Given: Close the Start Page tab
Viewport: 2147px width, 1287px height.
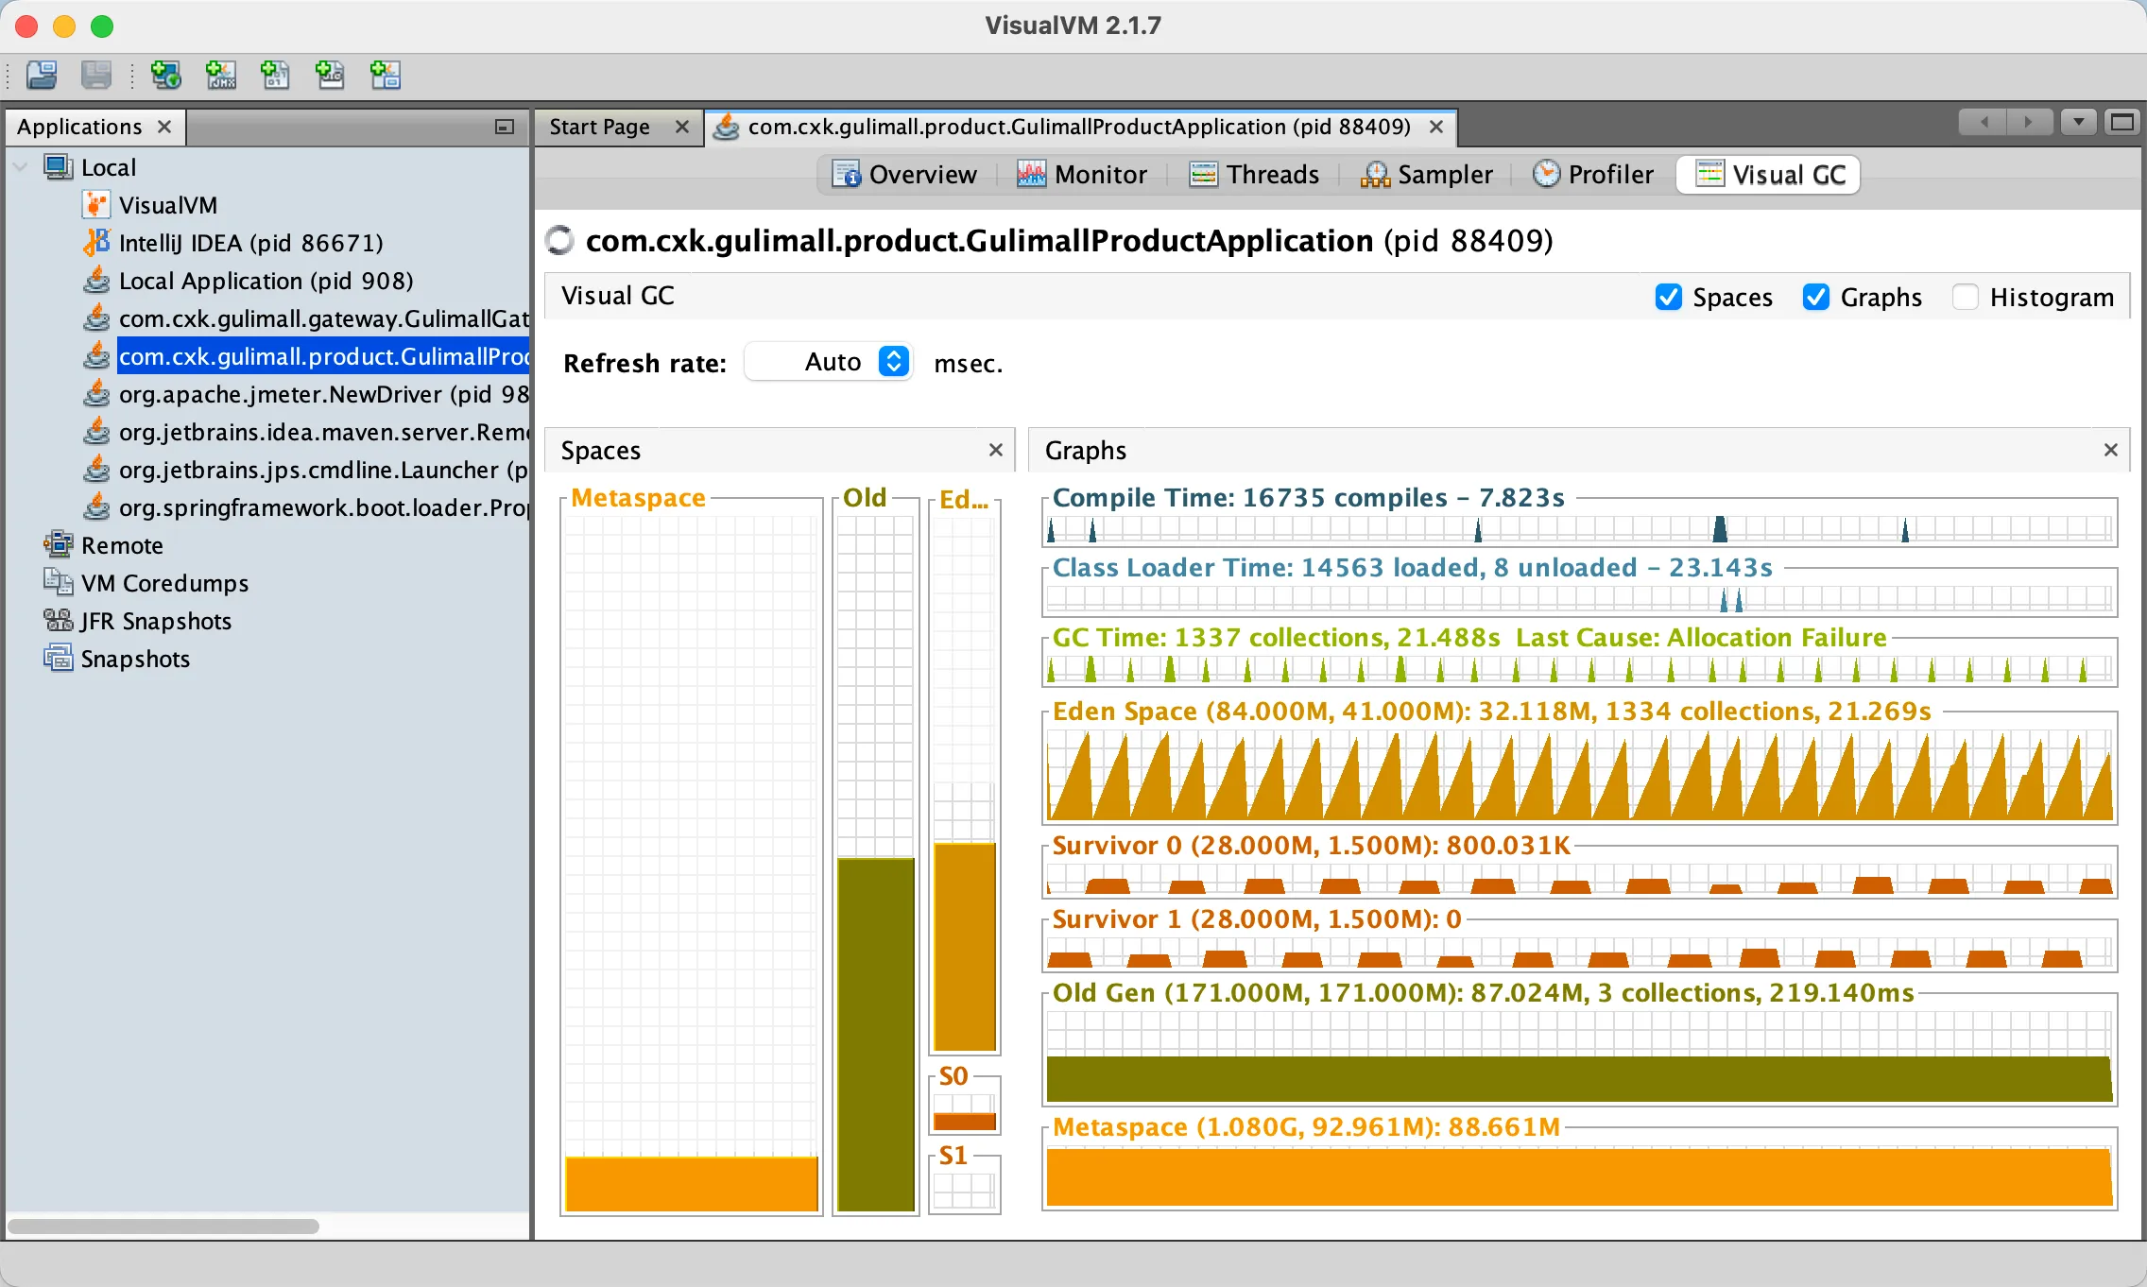Looking at the screenshot, I should click(x=682, y=127).
